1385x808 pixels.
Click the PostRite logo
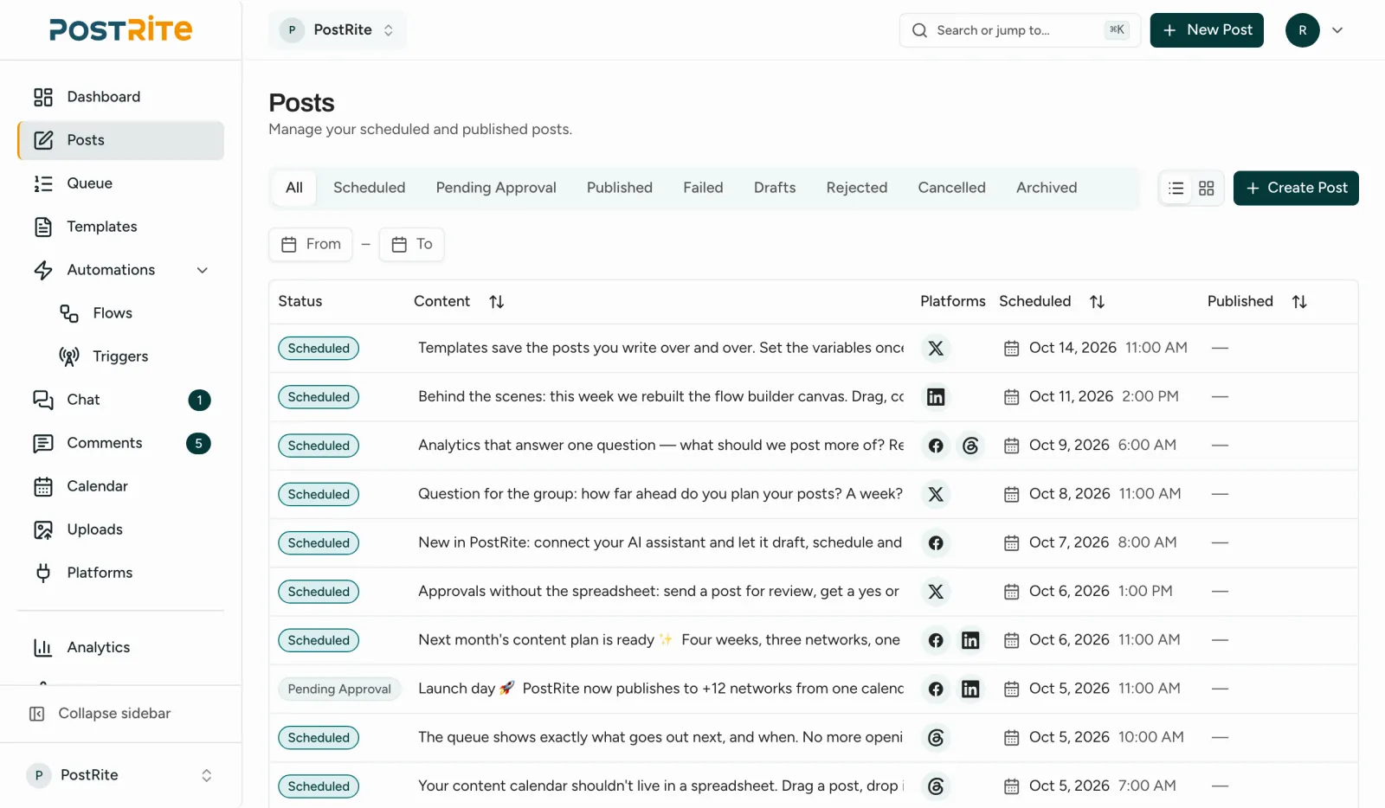click(120, 29)
